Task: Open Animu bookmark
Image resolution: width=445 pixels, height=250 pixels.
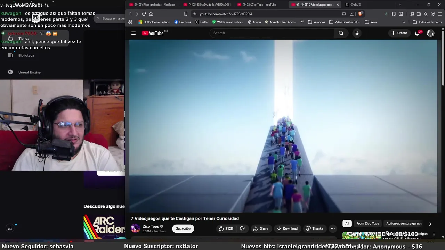Action: point(254,22)
